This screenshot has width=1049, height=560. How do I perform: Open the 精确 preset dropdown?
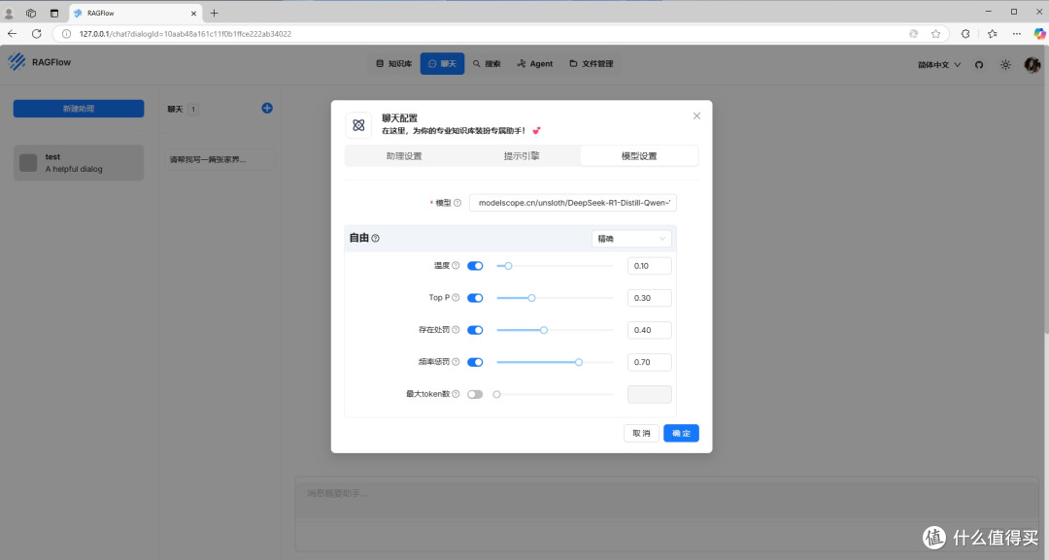tap(631, 239)
